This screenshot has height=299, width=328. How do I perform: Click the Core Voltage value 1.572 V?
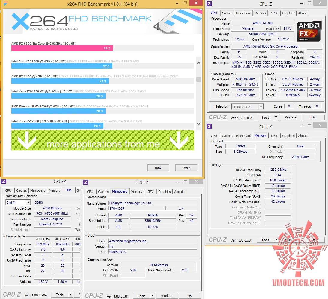[283, 39]
